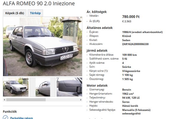Click the Funkciók section heading
Screen dimensions: 170x119
coord(10,112)
